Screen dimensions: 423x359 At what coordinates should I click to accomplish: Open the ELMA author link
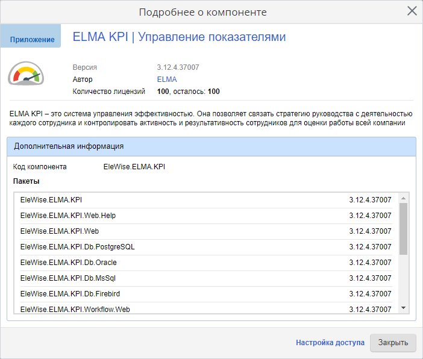(x=167, y=80)
